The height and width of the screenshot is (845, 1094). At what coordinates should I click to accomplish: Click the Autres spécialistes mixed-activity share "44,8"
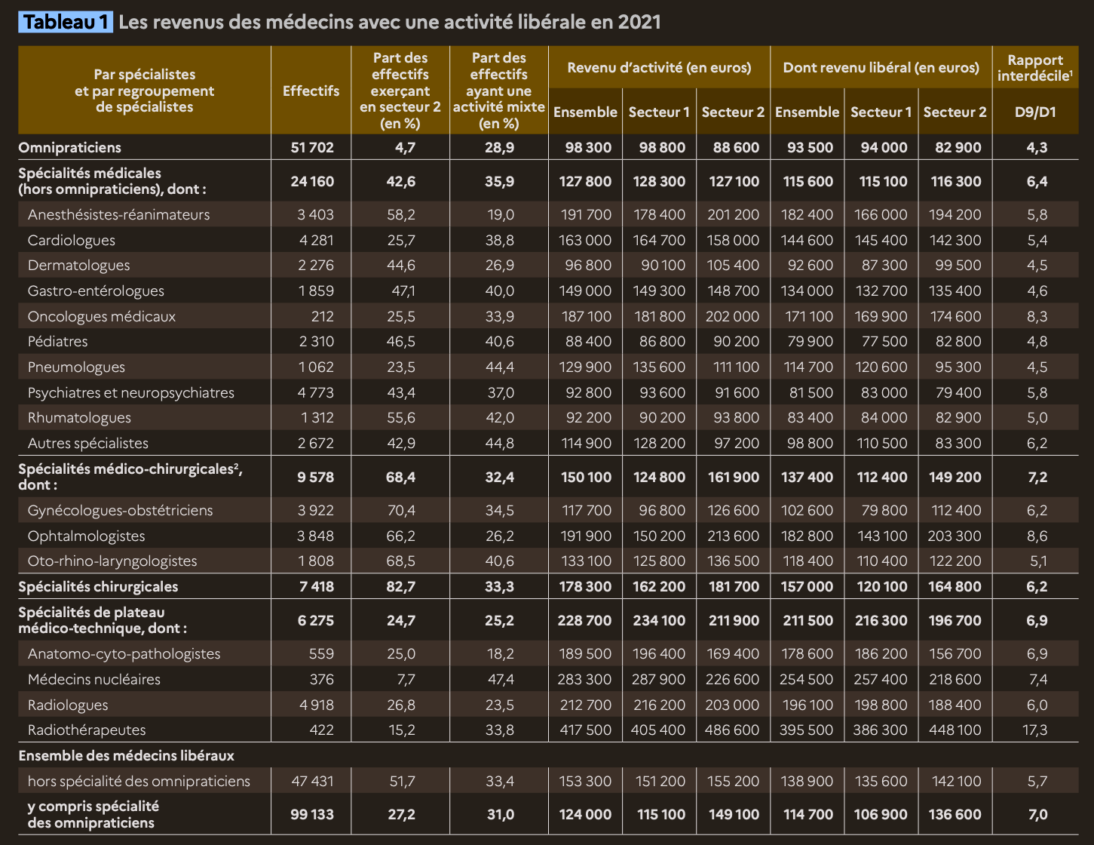[500, 443]
